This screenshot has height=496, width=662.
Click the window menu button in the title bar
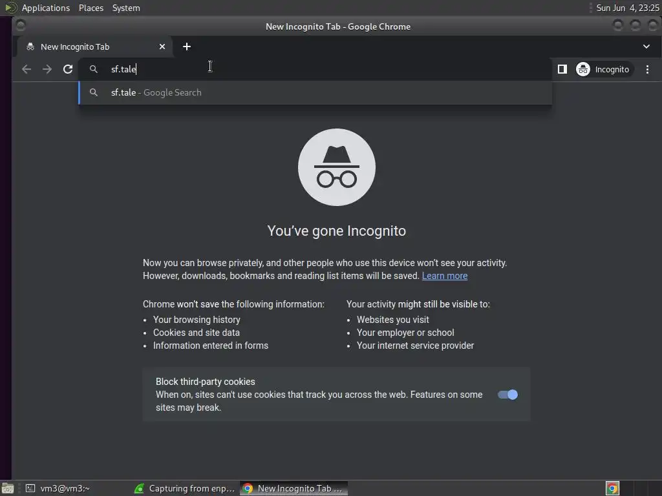pyautogui.click(x=20, y=26)
